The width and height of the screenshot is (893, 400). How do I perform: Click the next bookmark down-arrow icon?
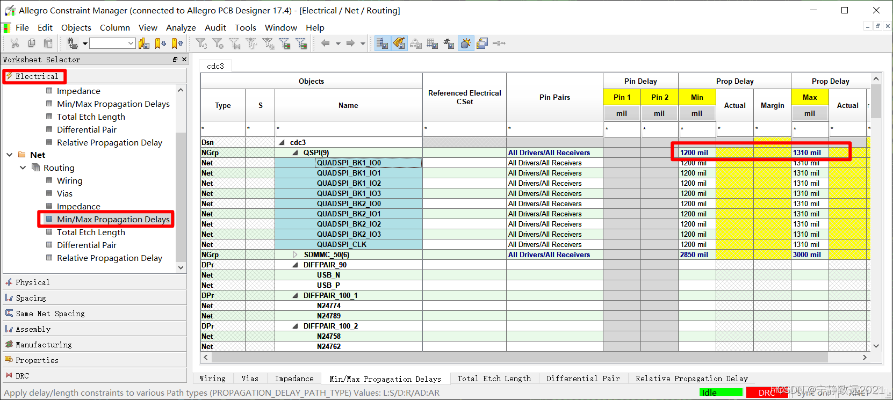pos(160,43)
